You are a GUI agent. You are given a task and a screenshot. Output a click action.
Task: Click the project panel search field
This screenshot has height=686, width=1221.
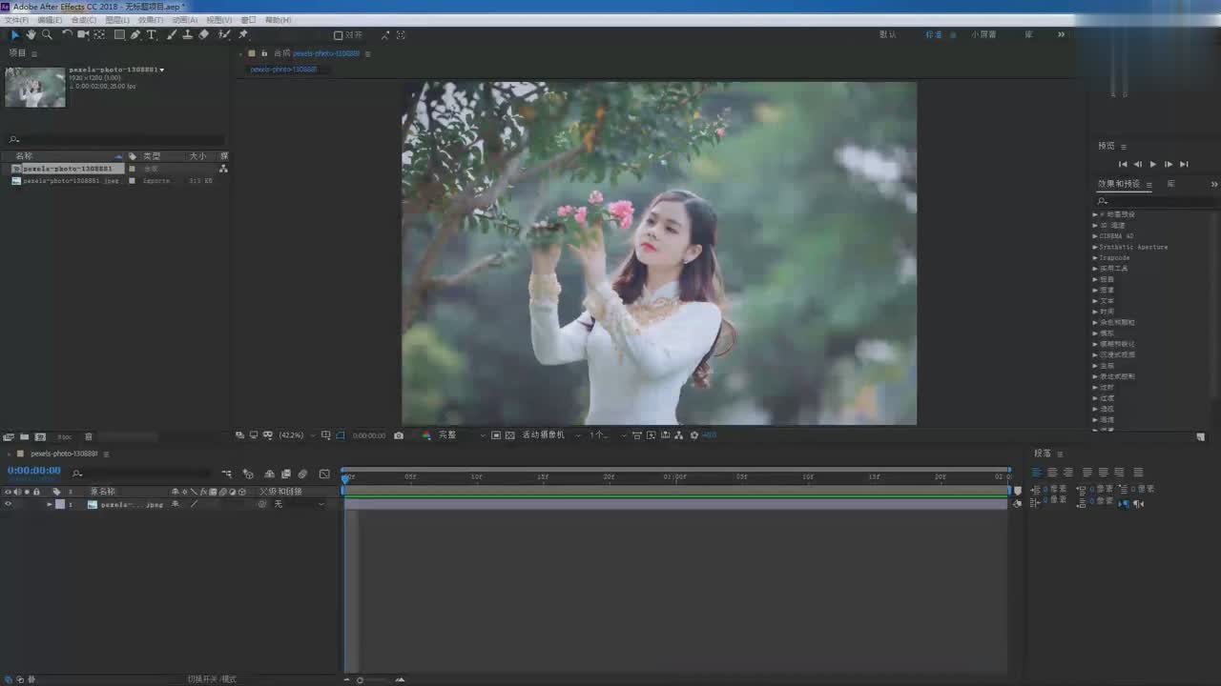(116, 139)
